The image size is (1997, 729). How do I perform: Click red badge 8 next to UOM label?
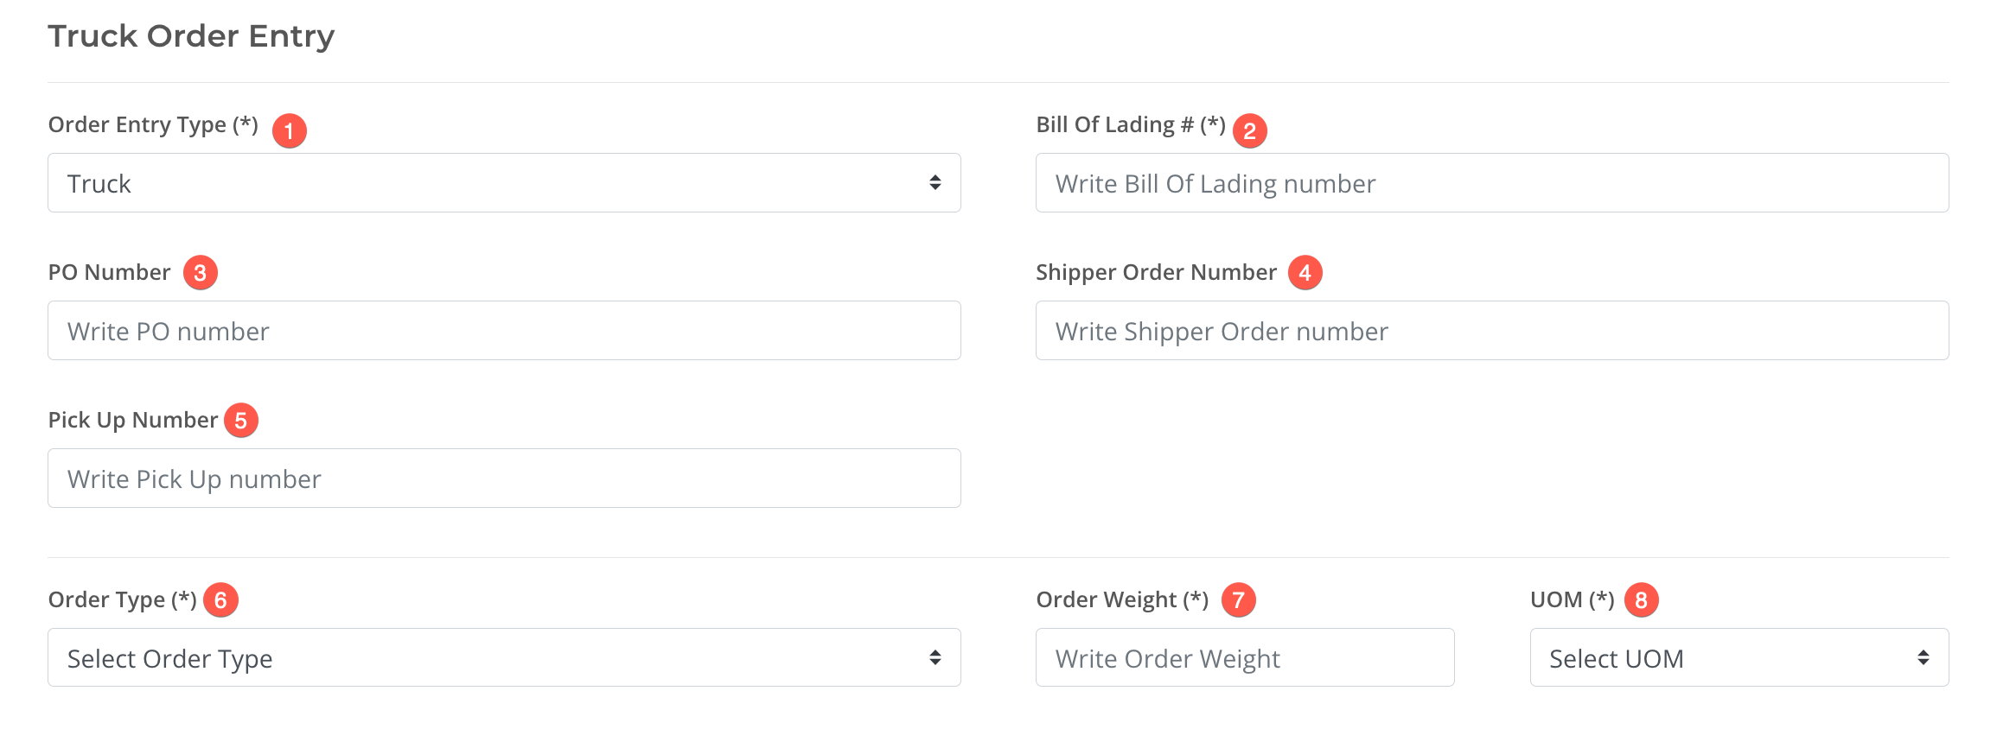tap(1642, 599)
